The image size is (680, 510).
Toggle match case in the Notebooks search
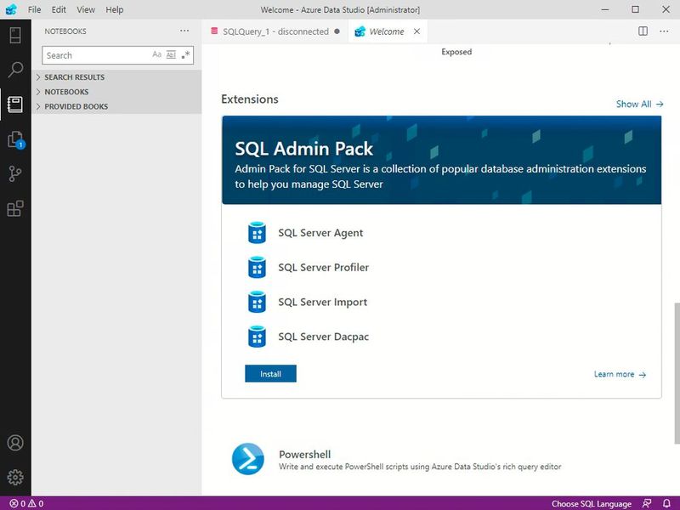156,54
